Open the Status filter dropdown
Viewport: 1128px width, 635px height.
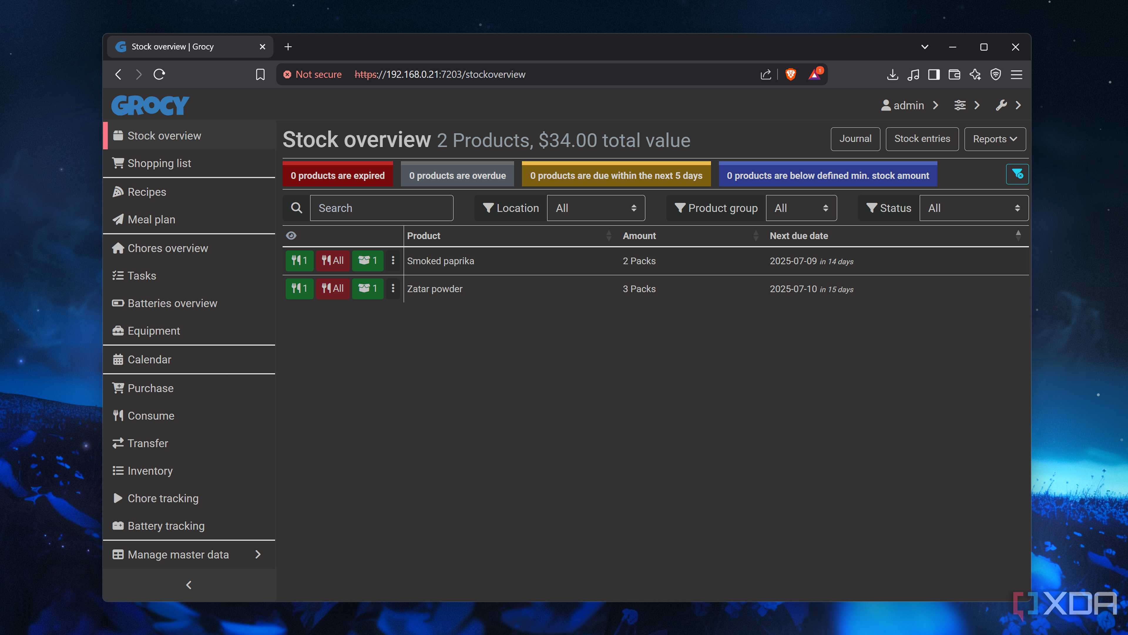[x=974, y=208]
